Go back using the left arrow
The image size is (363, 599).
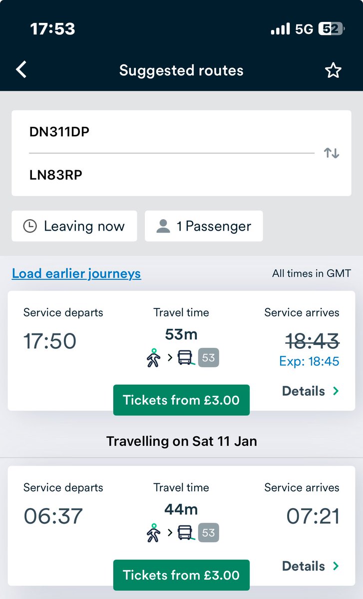tap(21, 70)
